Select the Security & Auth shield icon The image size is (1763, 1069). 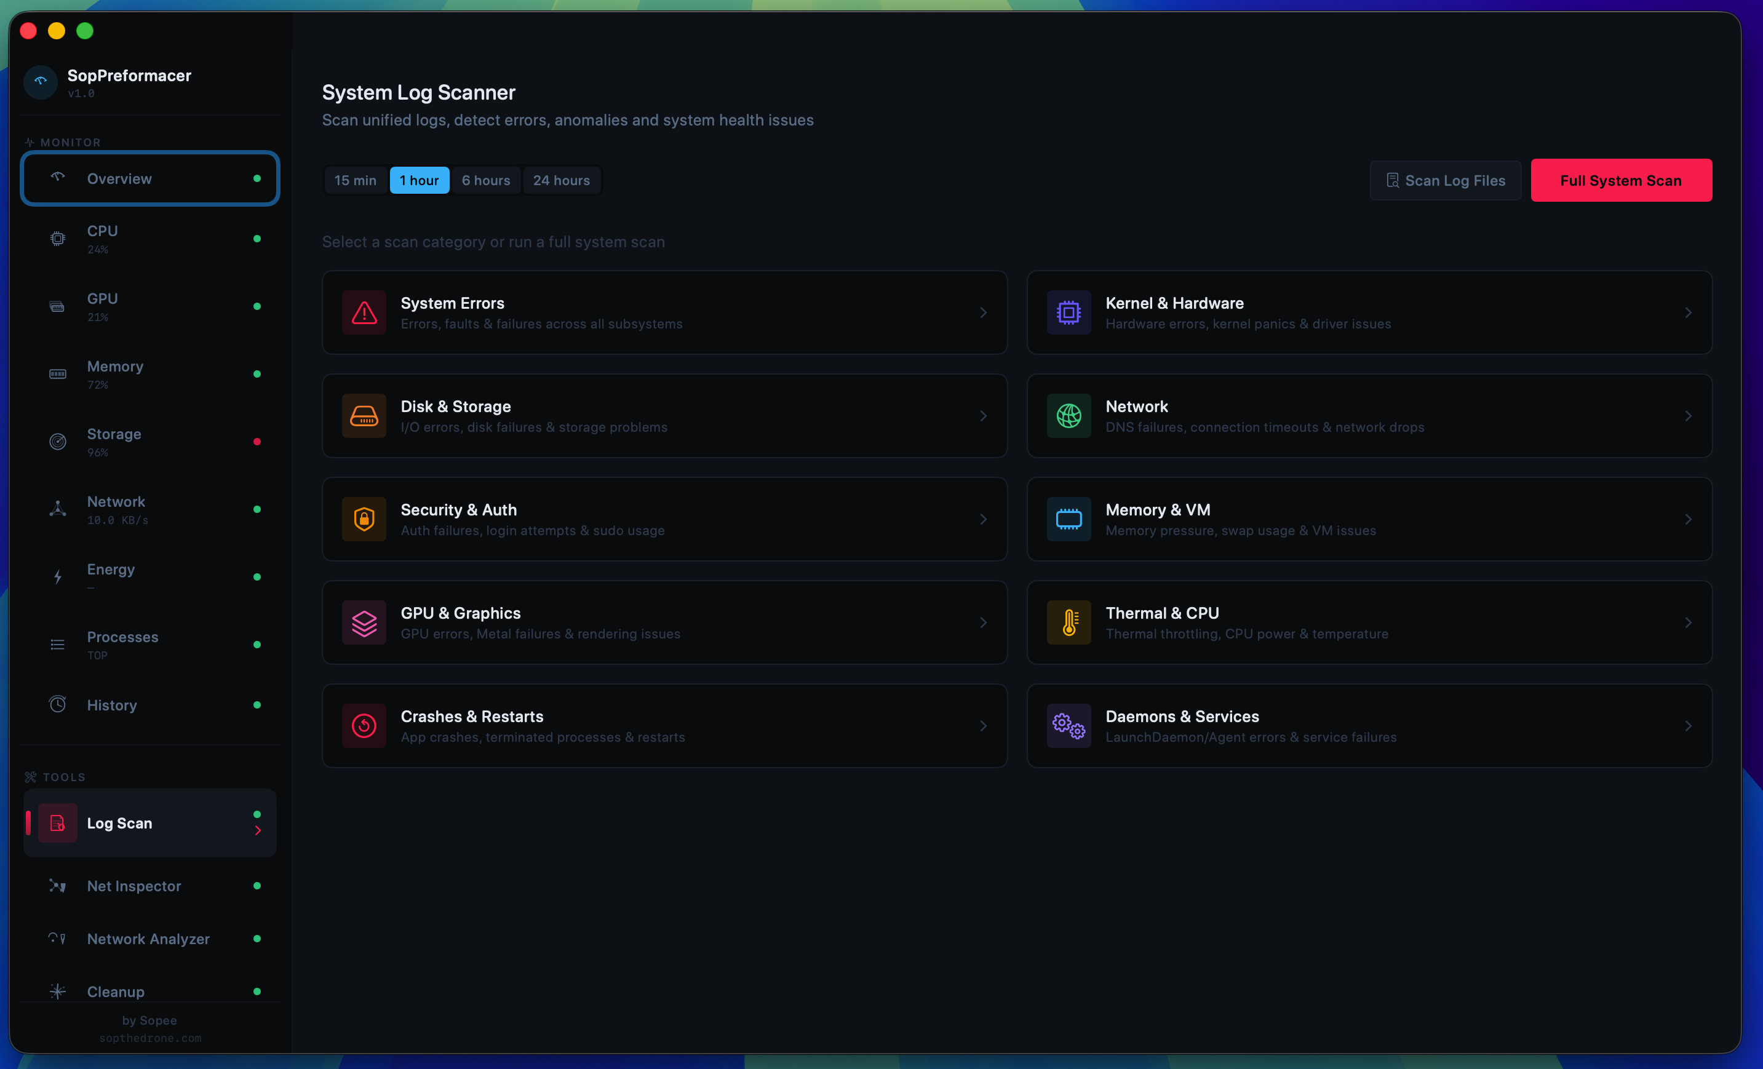(364, 520)
